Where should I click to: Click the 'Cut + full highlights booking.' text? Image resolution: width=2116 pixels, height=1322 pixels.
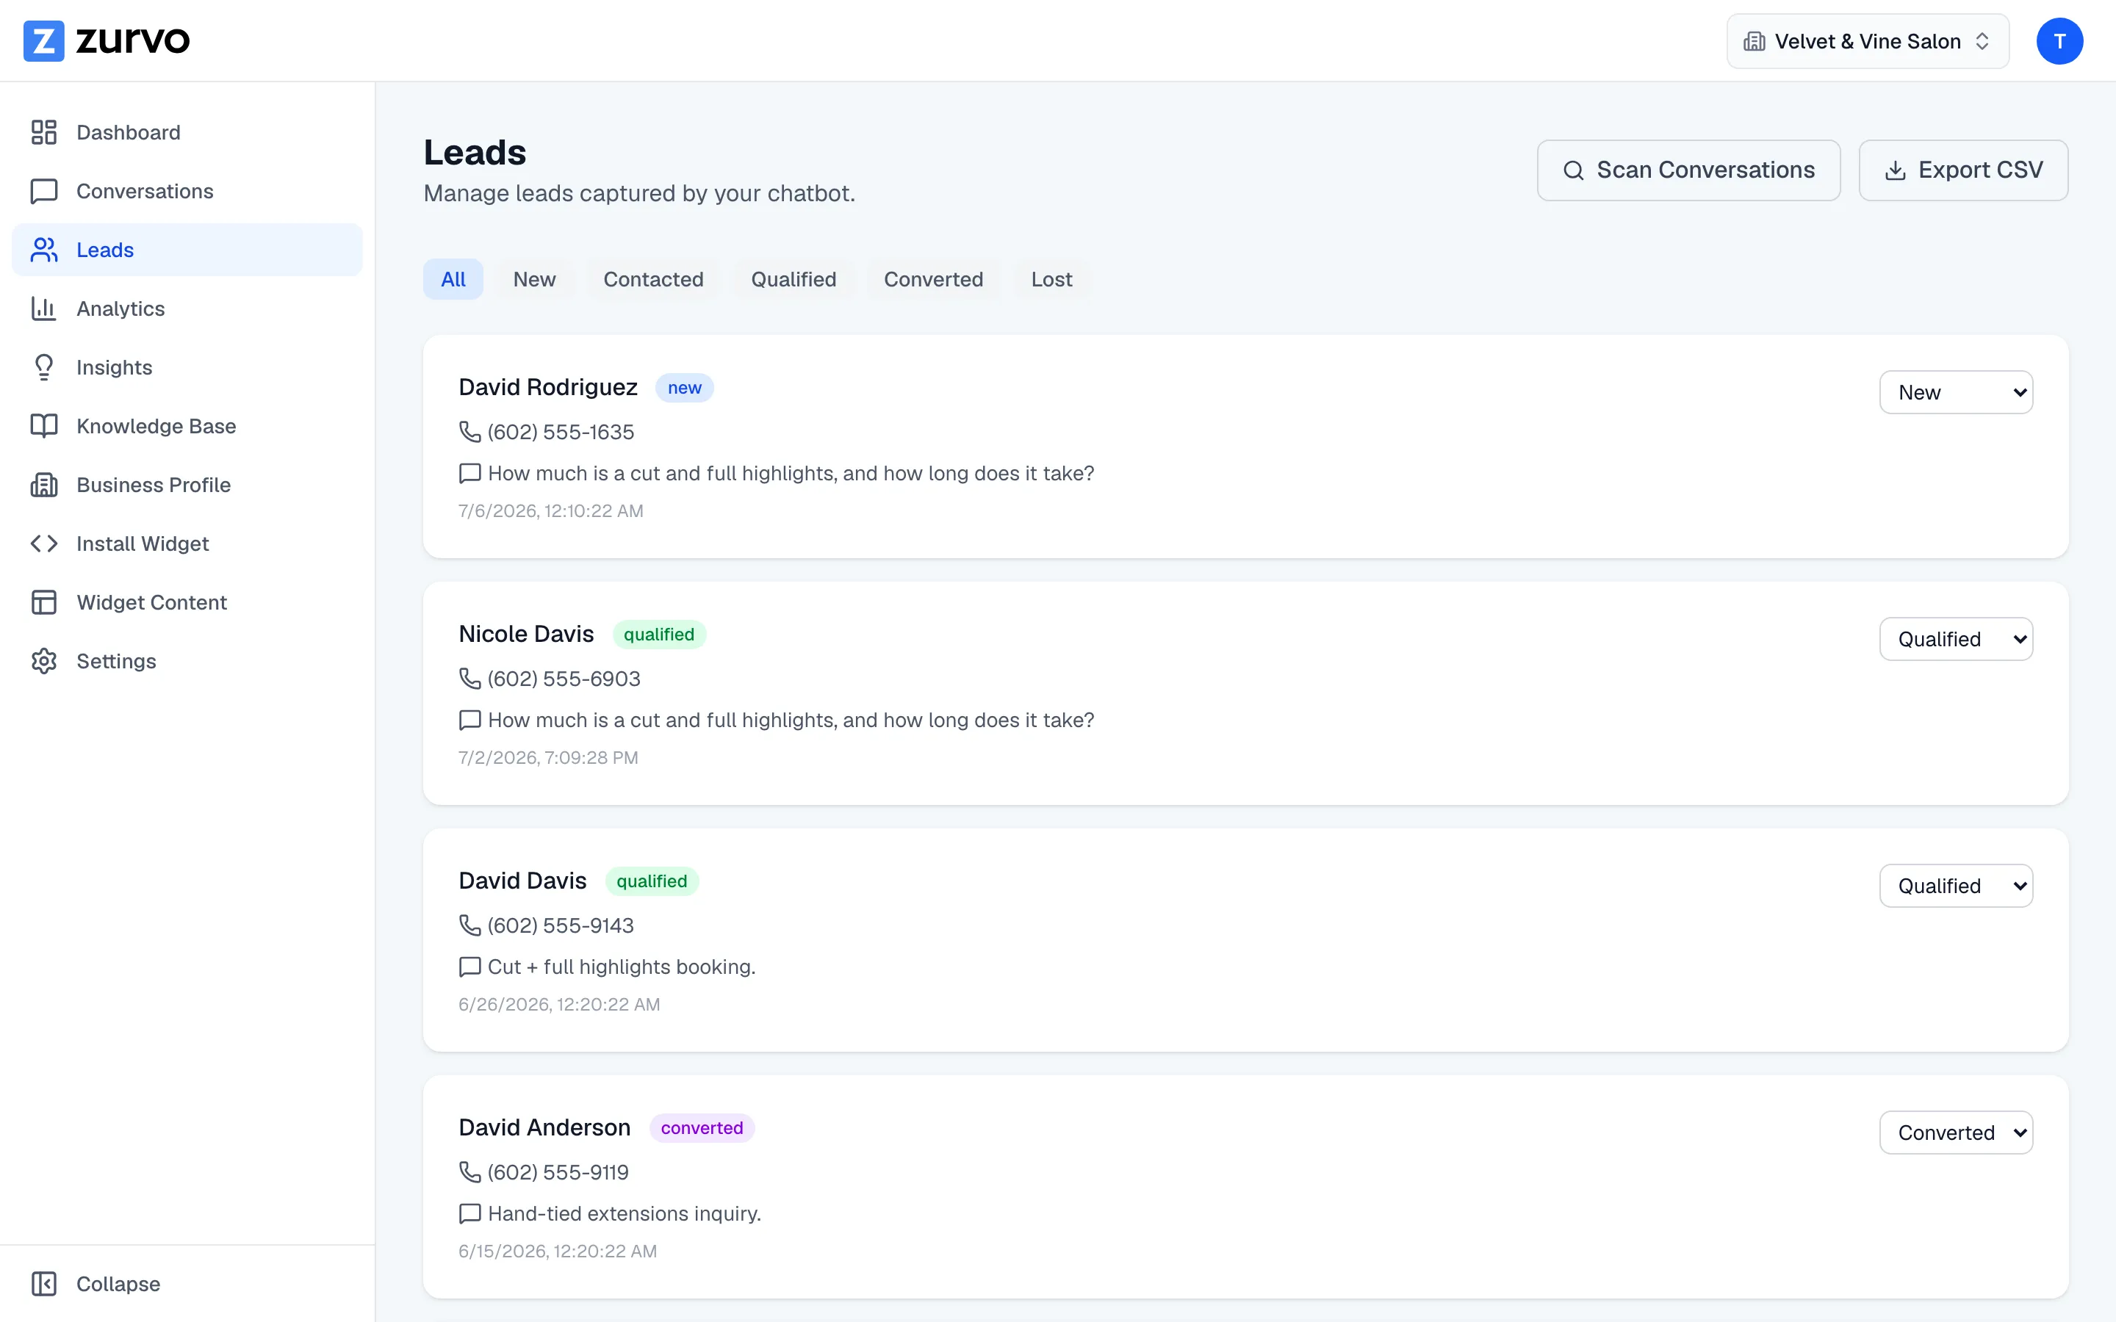(x=622, y=967)
